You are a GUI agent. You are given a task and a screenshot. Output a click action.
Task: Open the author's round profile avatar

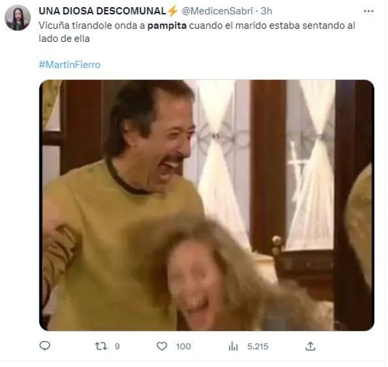tap(18, 18)
